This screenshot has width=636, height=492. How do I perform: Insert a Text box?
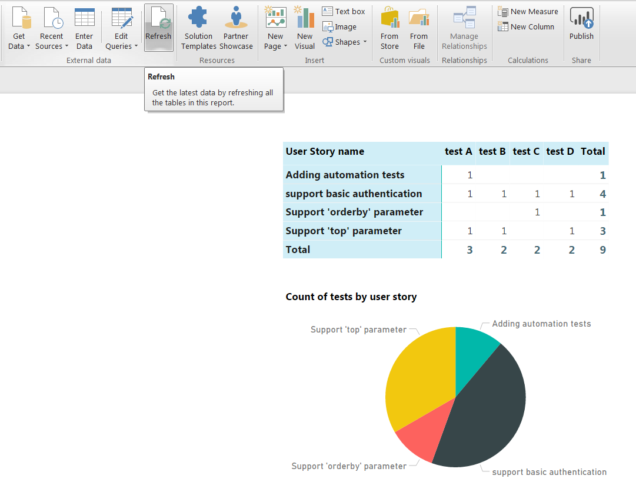coord(344,11)
